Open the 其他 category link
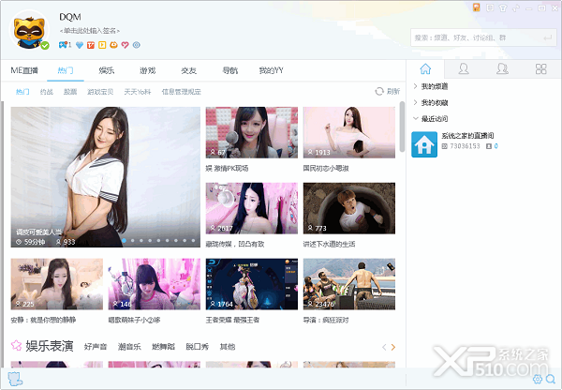The height and width of the screenshot is (390, 562). coord(228,347)
